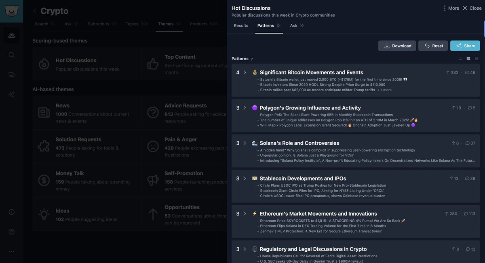Open the News theme card

pyautogui.click(x=87, y=112)
